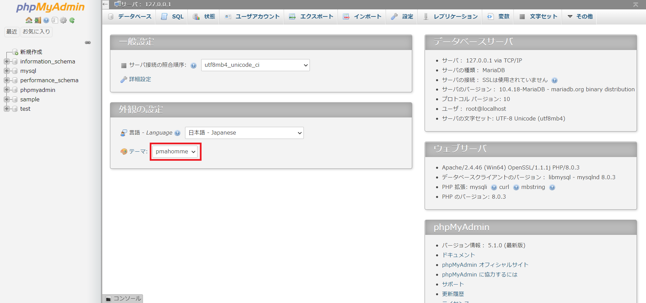Click the test database cylinder icon
This screenshot has height=303, width=646.
15,109
